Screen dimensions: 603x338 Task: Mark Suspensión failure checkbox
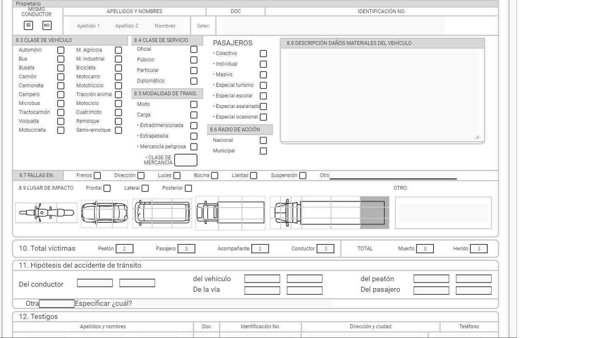[x=303, y=175]
